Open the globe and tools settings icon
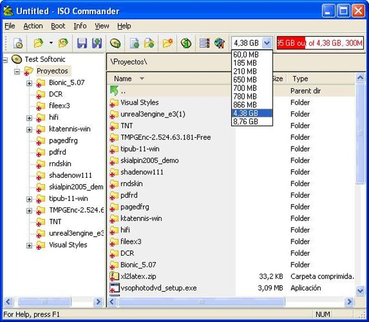This screenshot has height=322, width=369. click(x=219, y=43)
